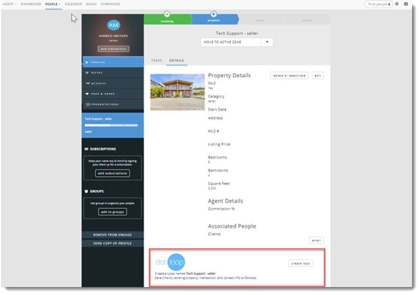The width and height of the screenshot is (420, 295).
Task: Click the Subscriptions section icon
Action: [87, 150]
